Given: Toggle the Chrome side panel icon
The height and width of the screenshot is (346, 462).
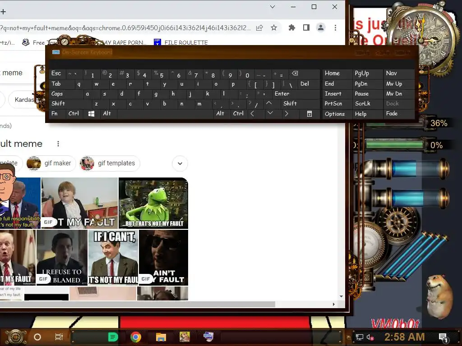Looking at the screenshot, I should point(306,27).
